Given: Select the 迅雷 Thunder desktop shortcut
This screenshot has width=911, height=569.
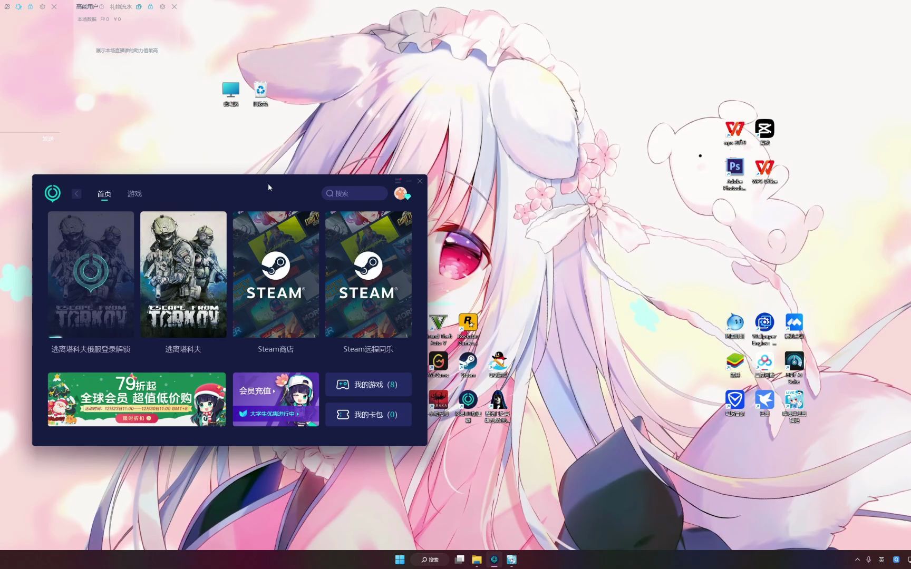Looking at the screenshot, I should click(764, 403).
